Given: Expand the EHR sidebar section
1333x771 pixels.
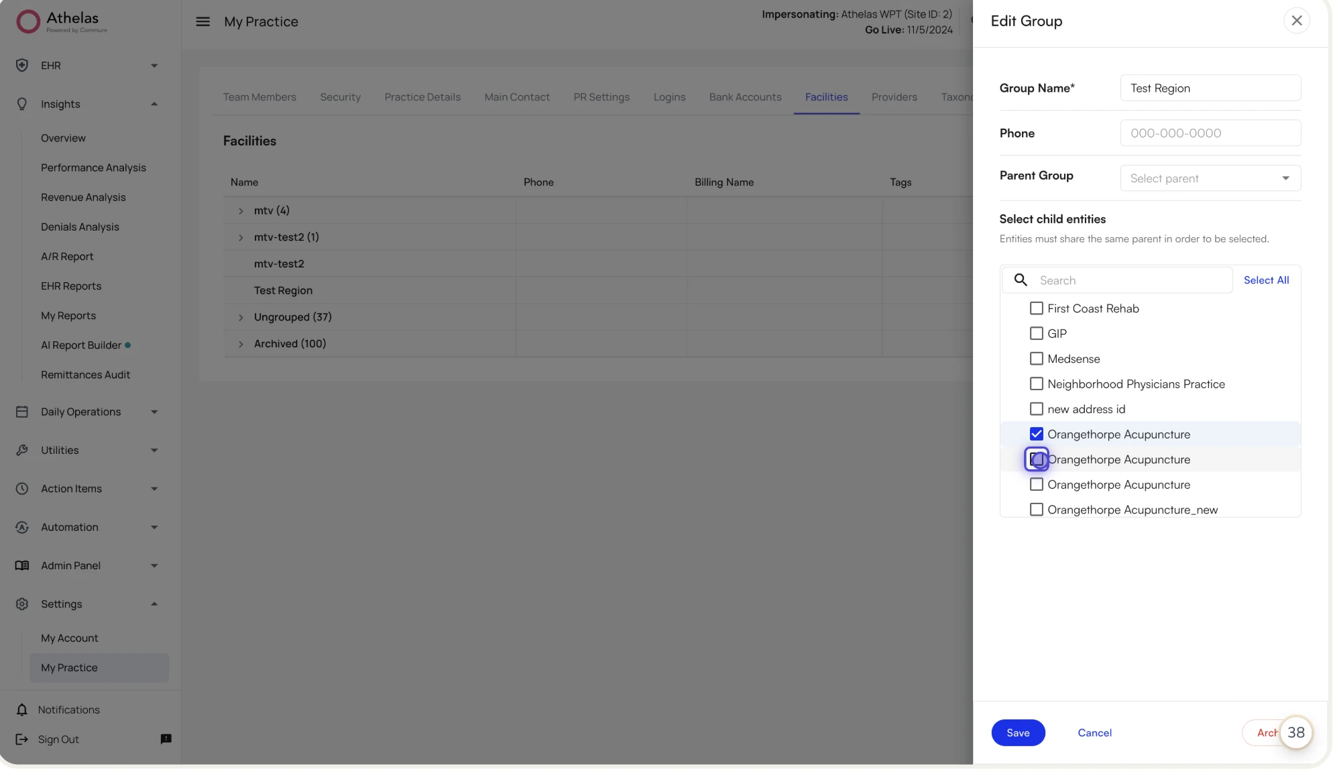Looking at the screenshot, I should pos(154,65).
